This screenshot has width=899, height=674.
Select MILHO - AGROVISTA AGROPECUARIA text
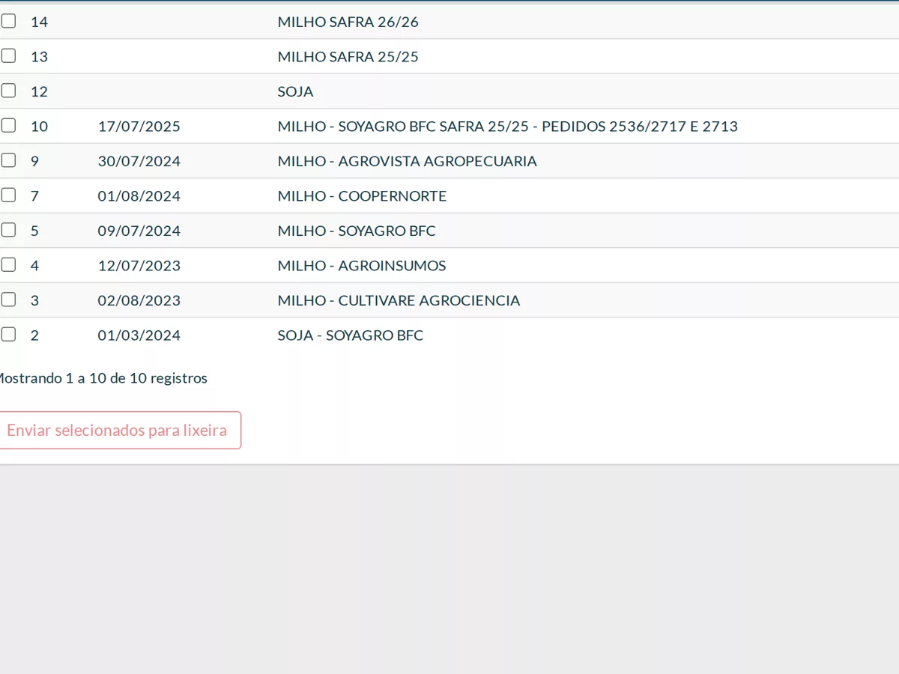[x=408, y=161]
